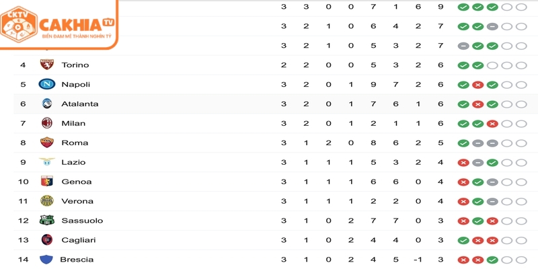Click the Napoli club crest
Screen dimensions: 538x269
pyautogui.click(x=46, y=85)
